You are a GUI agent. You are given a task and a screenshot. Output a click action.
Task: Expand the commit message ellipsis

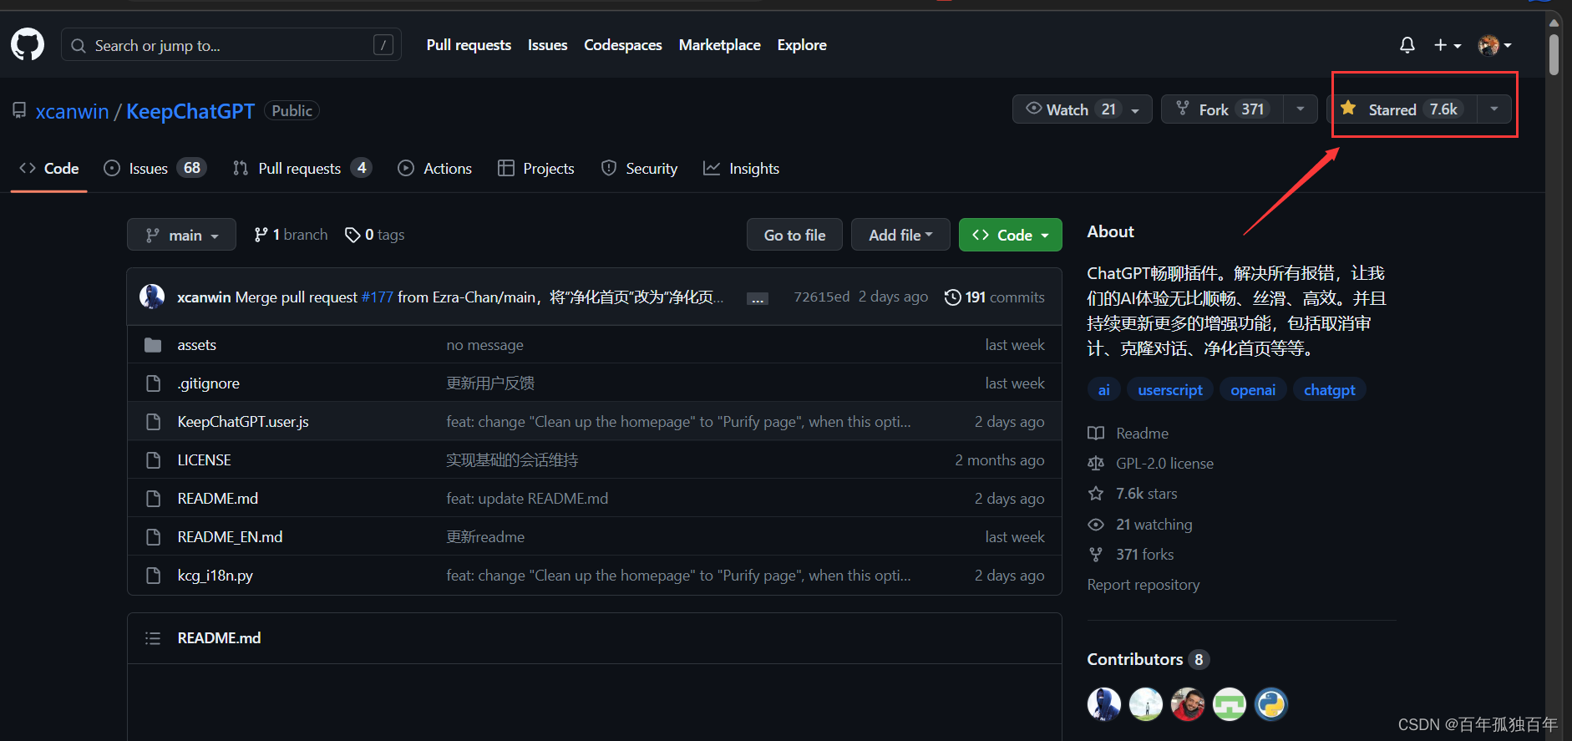(758, 299)
